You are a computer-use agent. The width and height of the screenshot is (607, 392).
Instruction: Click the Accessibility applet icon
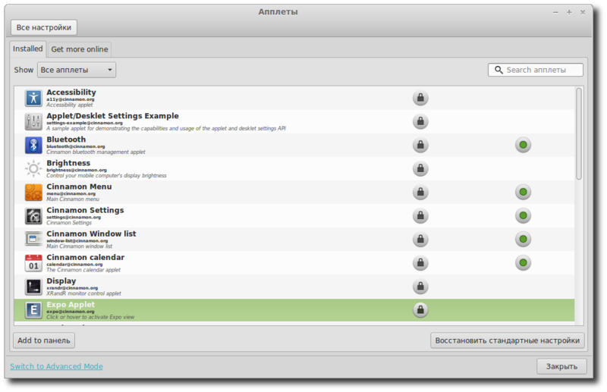[33, 98]
